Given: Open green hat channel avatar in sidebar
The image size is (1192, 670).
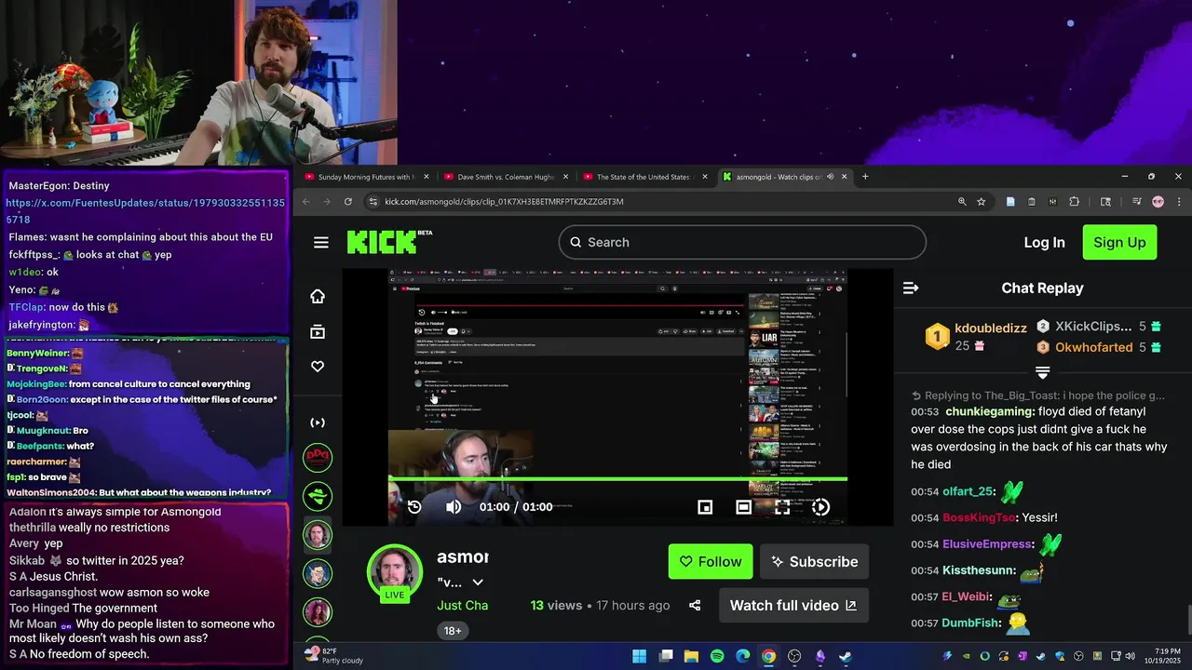Looking at the screenshot, I should click(318, 496).
